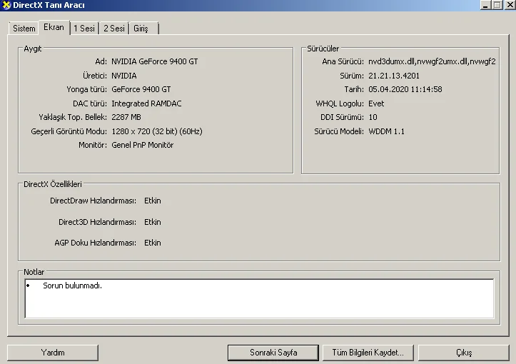Click Tüm Bilgileri Kaydet button
The width and height of the screenshot is (516, 364).
tap(368, 353)
